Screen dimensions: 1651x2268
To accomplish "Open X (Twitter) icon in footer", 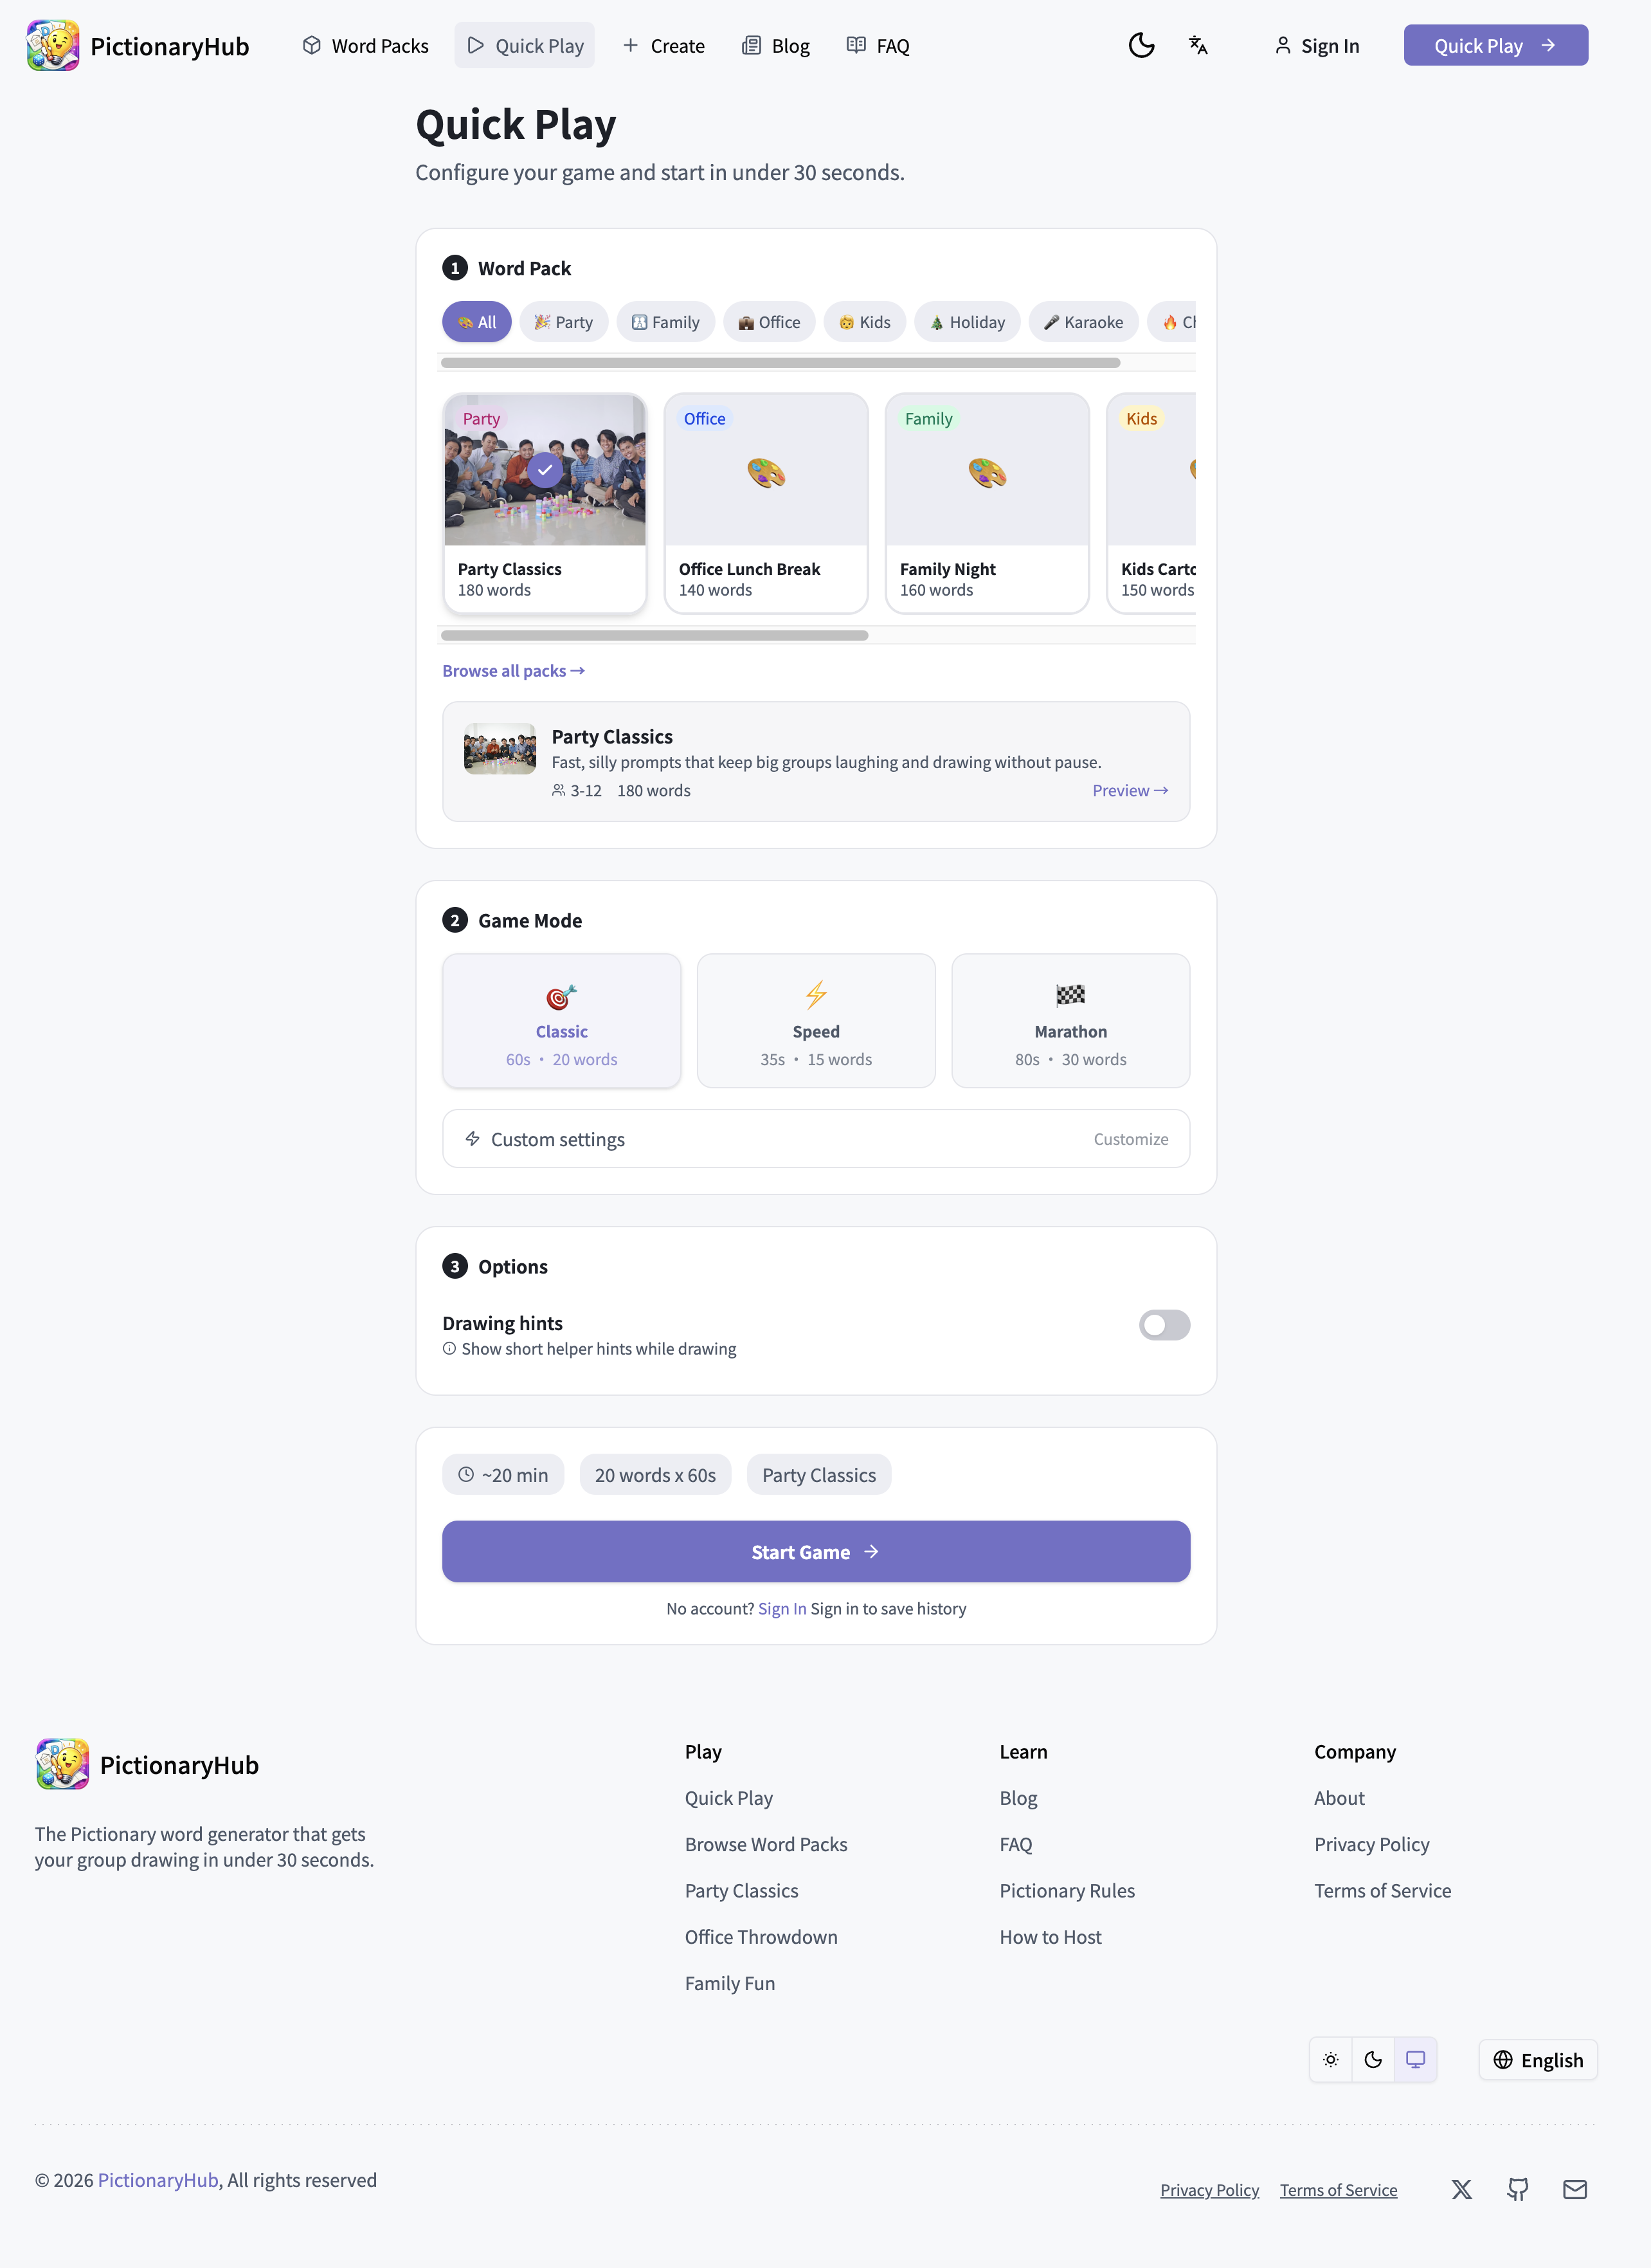I will pos(1461,2189).
